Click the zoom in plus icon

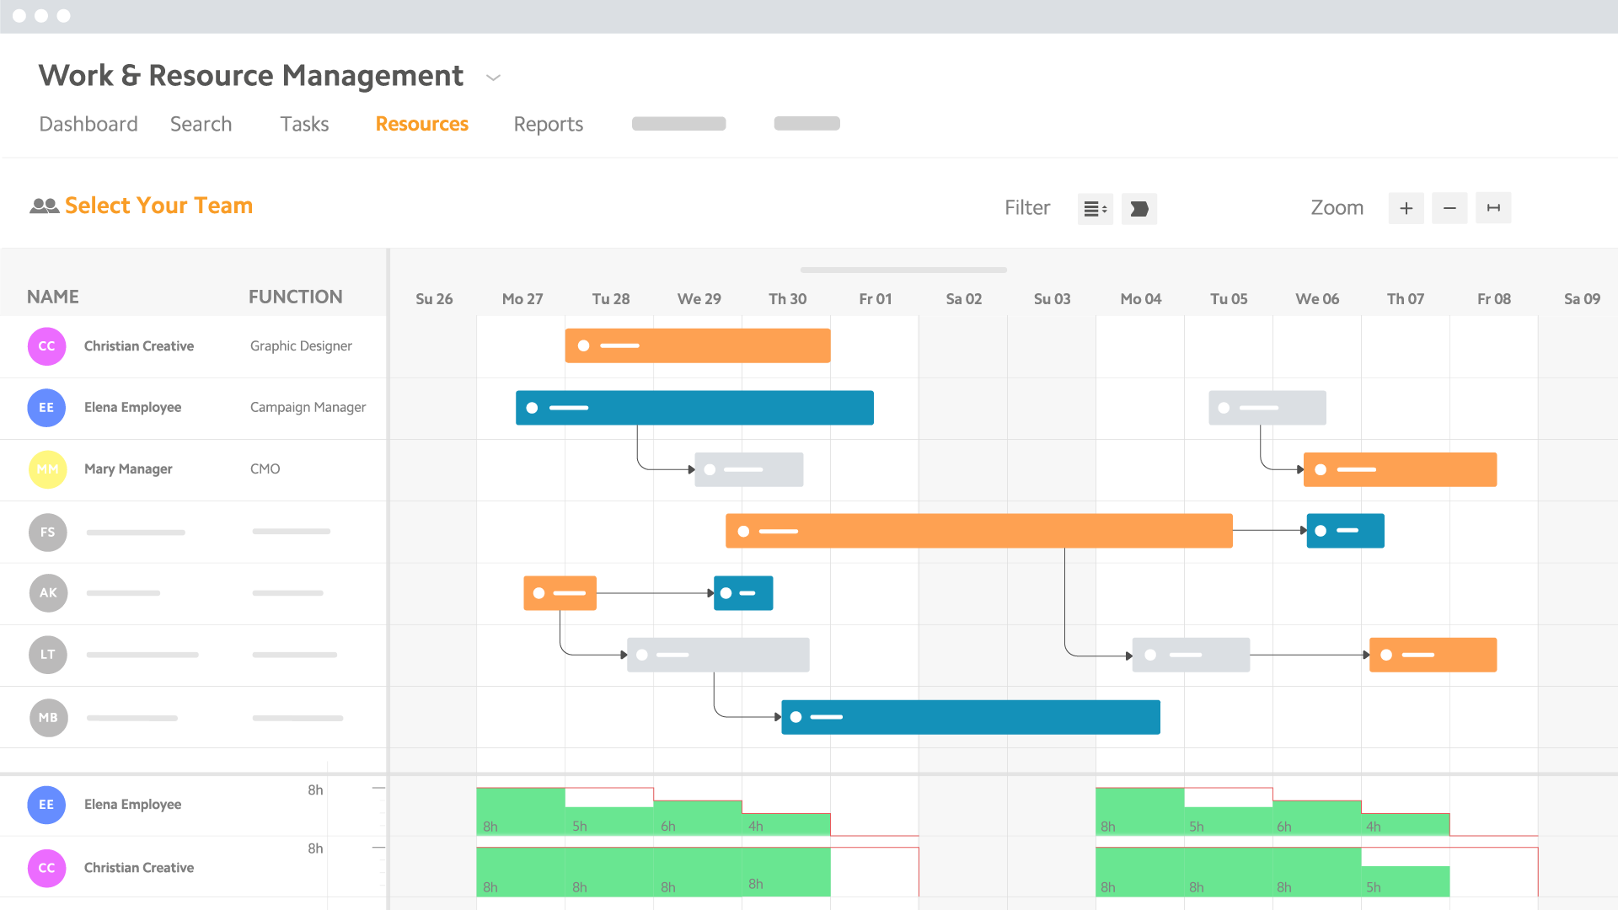coord(1406,208)
